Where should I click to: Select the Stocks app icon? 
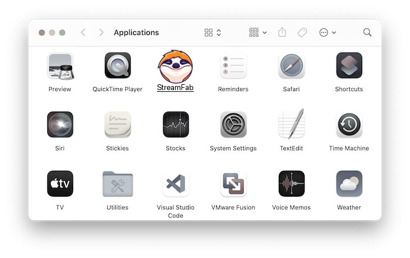pos(176,124)
